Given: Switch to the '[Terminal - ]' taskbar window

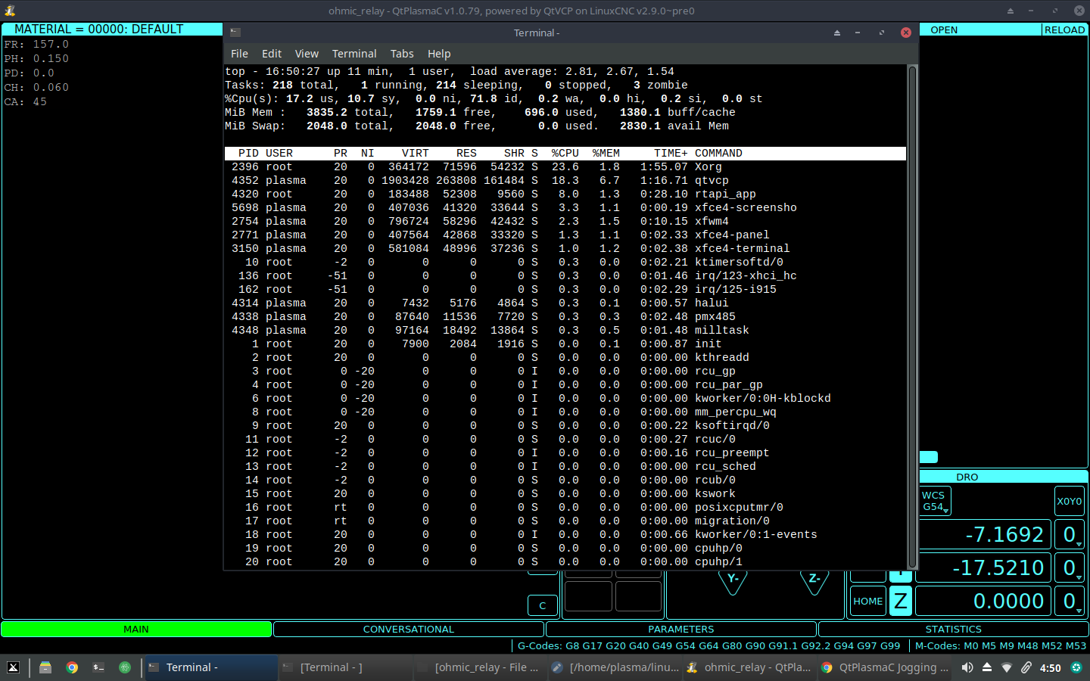Looking at the screenshot, I should [344, 667].
